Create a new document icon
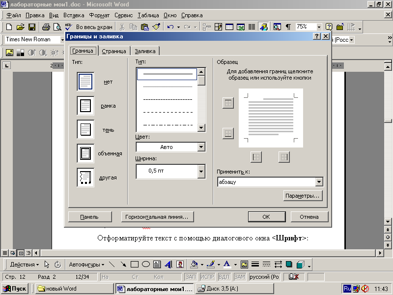Viewport: 393px width, 295px height. pos(9,27)
